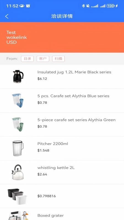
Task: Open the stacked bins product image
Action: (x=17, y=196)
